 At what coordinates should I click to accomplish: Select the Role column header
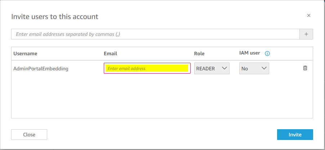(x=199, y=53)
